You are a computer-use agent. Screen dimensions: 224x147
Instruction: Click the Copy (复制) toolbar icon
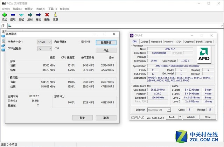pyautogui.click(x=30, y=15)
